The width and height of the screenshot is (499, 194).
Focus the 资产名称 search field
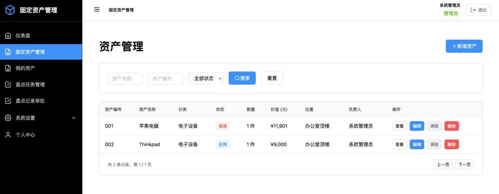[125, 79]
